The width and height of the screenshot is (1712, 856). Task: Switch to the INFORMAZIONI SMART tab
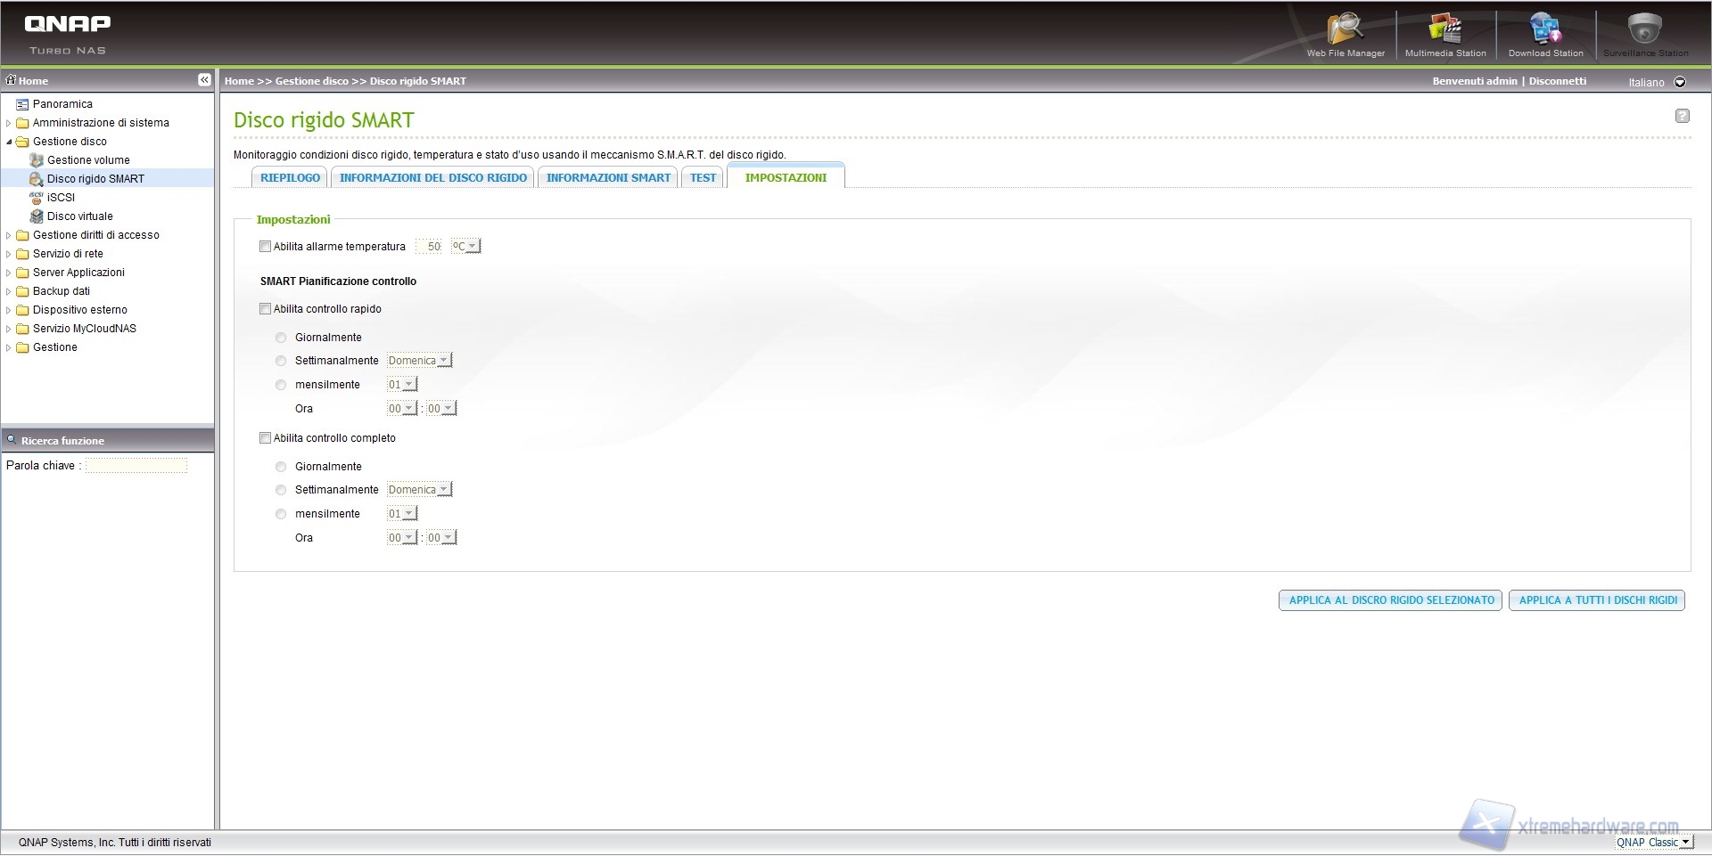(x=608, y=178)
